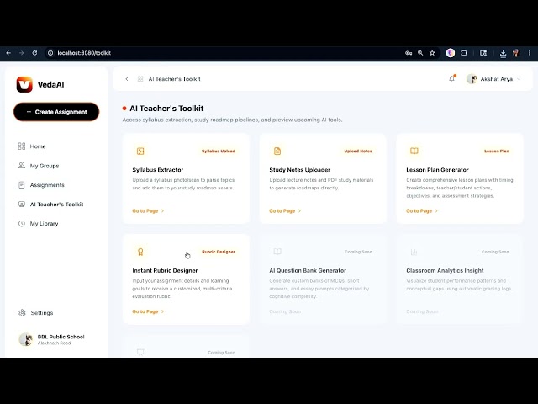538x404 pixels.
Task: Open the browser extensions puzzle icon
Action: tap(464, 53)
